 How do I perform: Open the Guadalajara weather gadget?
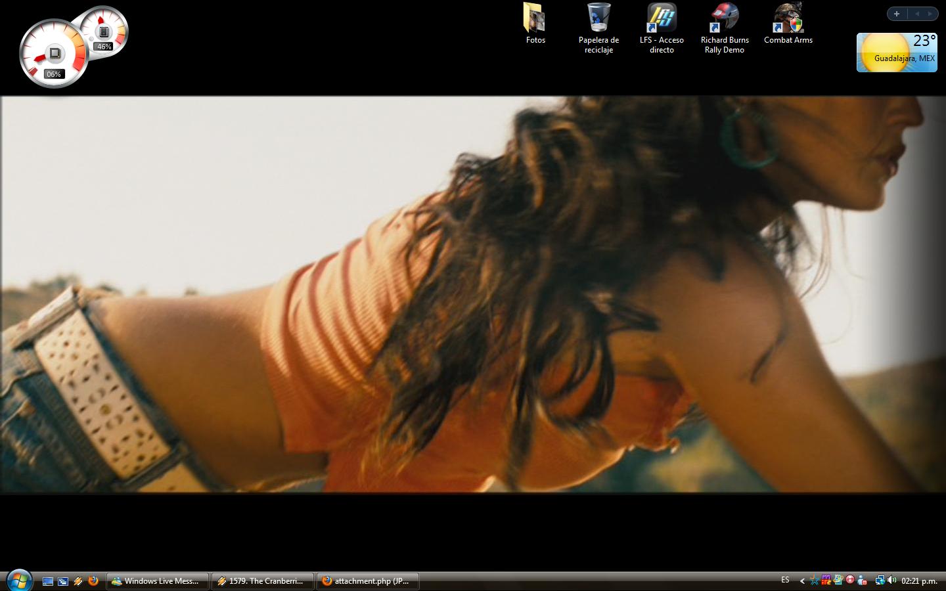tap(897, 53)
